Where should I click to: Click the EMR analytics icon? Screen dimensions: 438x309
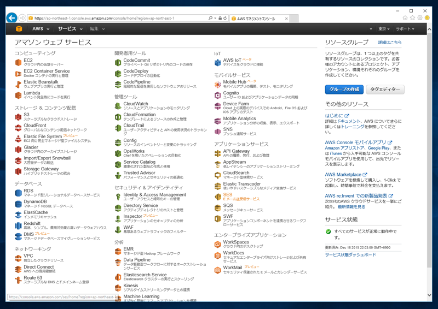(x=118, y=251)
